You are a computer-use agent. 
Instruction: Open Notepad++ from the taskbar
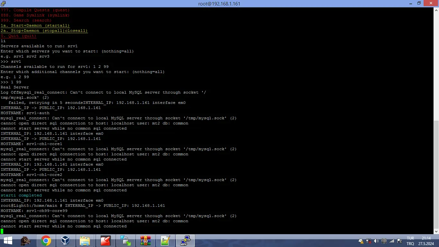click(x=165, y=241)
